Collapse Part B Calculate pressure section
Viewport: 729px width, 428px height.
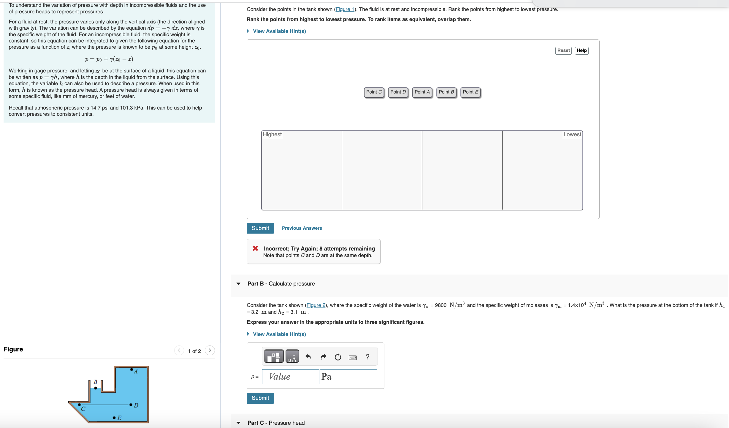[238, 284]
